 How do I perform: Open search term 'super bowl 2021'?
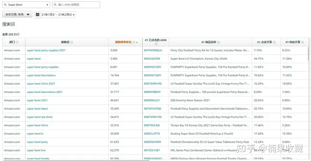(37, 100)
